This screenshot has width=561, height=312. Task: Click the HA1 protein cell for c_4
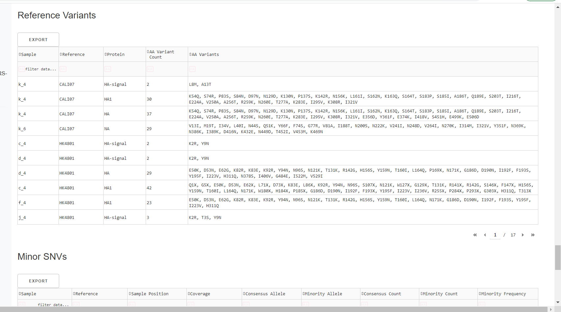(125, 188)
